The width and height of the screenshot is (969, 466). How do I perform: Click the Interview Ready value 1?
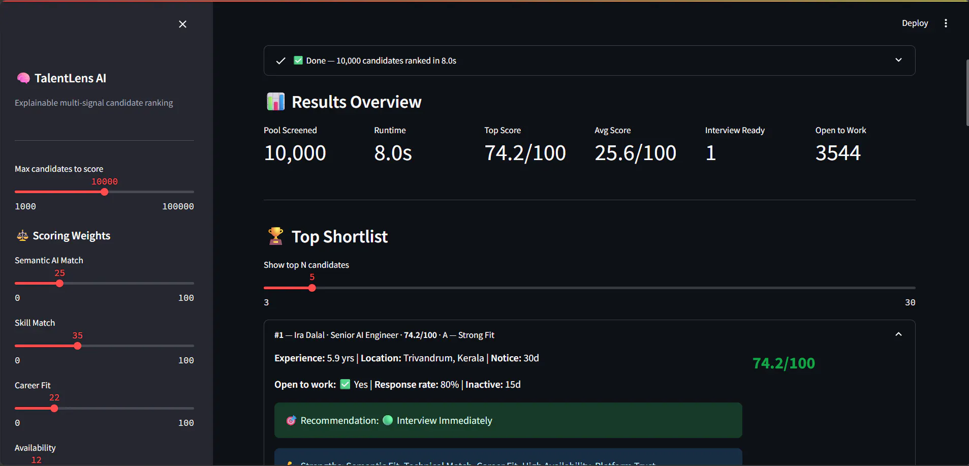pyautogui.click(x=710, y=153)
